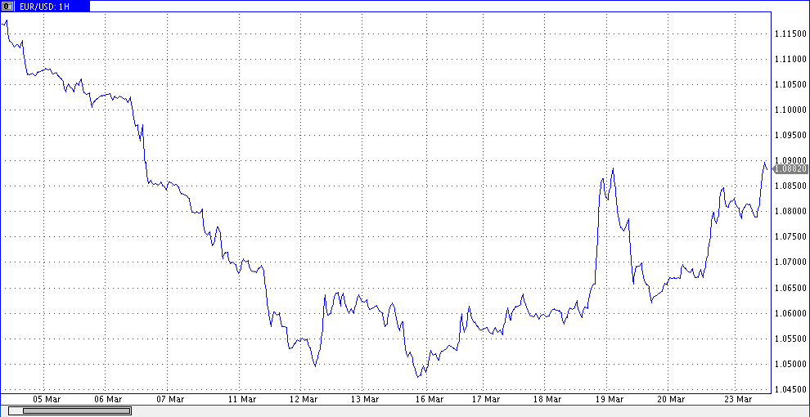Click the chart window icon beside EUR/USD title
The image size is (810, 417).
coord(8,6)
